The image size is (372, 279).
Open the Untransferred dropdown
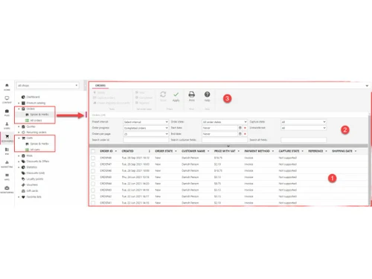pos(304,128)
